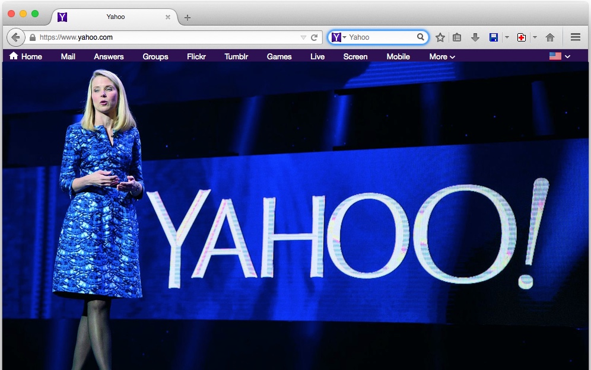Go to Flickr in the navigation bar

tap(196, 56)
